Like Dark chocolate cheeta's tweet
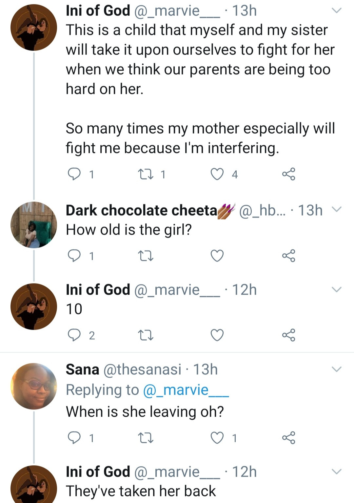Screen dimensions: 354x503 point(217,256)
